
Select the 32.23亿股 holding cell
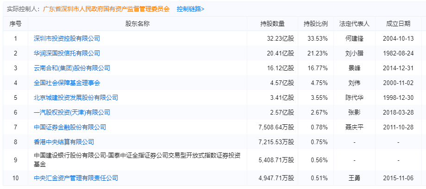tap(281, 38)
